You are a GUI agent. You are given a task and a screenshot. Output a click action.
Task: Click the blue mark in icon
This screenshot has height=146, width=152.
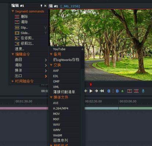(x=109, y=91)
